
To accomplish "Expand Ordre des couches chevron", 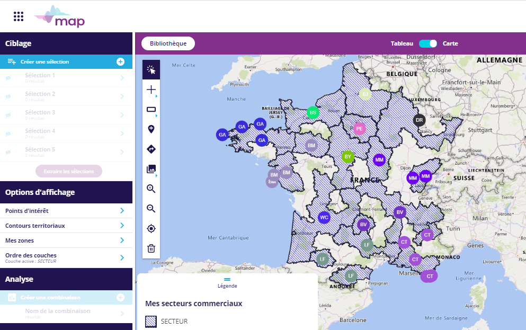I will 122,257.
